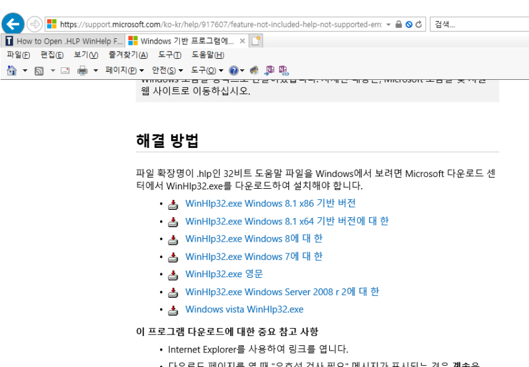Viewport: 529px width, 367px height.
Task: Click download icon beside Windows 7에 대 한
Action: pos(173,257)
